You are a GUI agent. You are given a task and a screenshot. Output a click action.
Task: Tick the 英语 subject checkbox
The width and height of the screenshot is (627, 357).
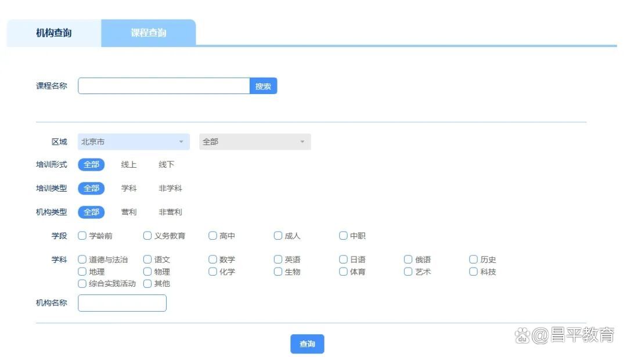tap(278, 259)
